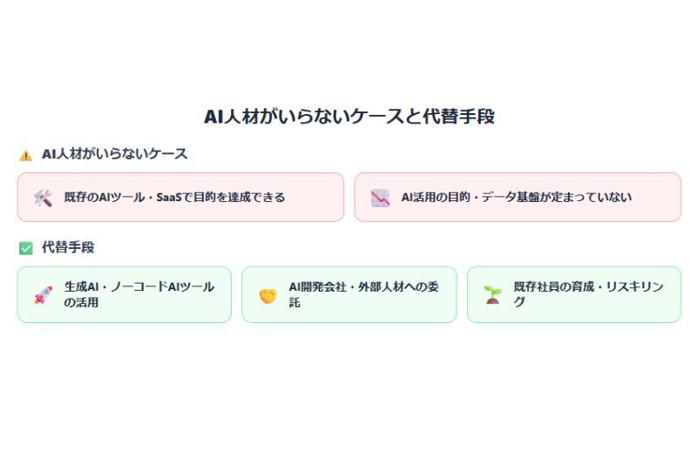Screen dimensions: 697x464
Task: Click the text グ in seedling card
Action: 519,302
